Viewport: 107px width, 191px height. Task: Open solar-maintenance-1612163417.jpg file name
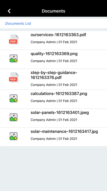click(64, 131)
